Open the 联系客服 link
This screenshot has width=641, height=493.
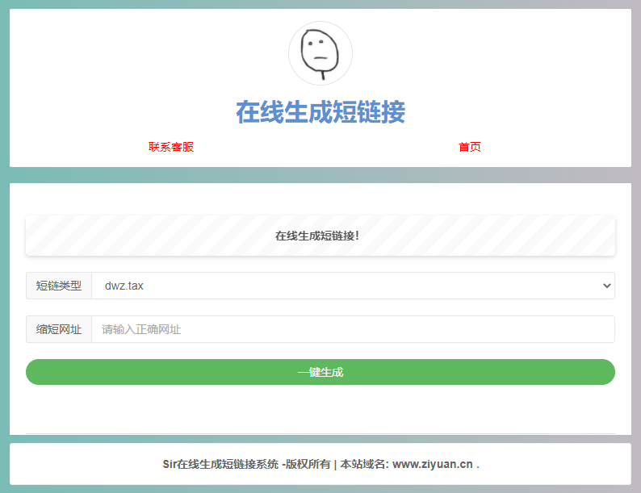point(171,147)
